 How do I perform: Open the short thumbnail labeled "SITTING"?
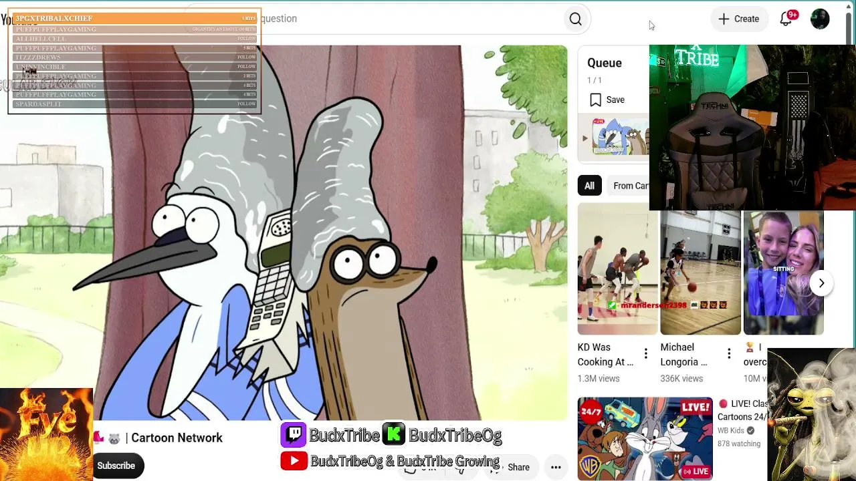click(x=783, y=273)
